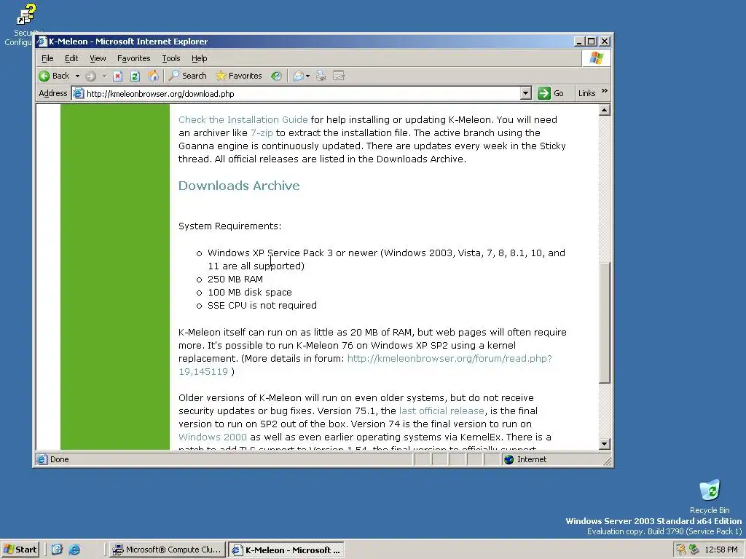
Task: Open the Windows 2000 link
Action: pos(213,437)
